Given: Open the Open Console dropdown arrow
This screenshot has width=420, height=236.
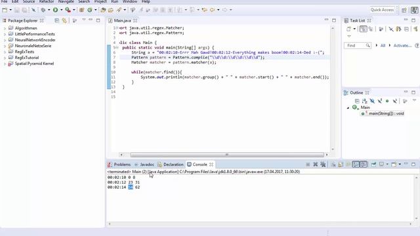Looking at the screenshot, I should point(400,165).
